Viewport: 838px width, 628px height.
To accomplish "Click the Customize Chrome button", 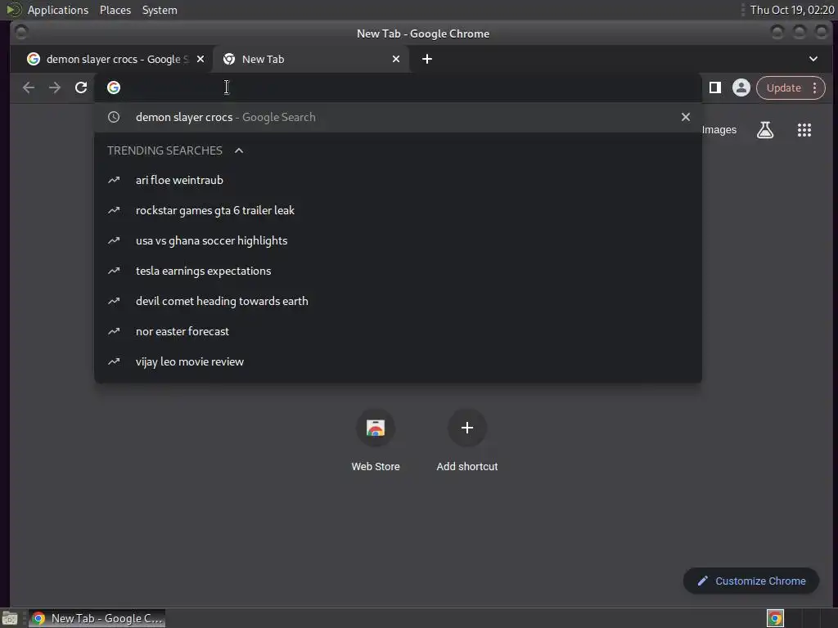I will click(750, 581).
